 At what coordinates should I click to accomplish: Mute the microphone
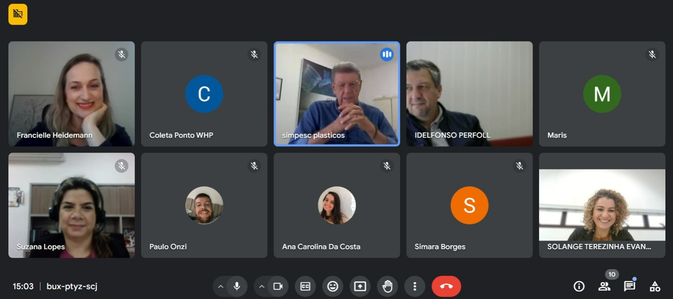(237, 286)
